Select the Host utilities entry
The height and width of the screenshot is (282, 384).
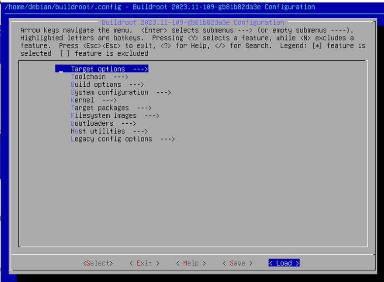pos(98,131)
